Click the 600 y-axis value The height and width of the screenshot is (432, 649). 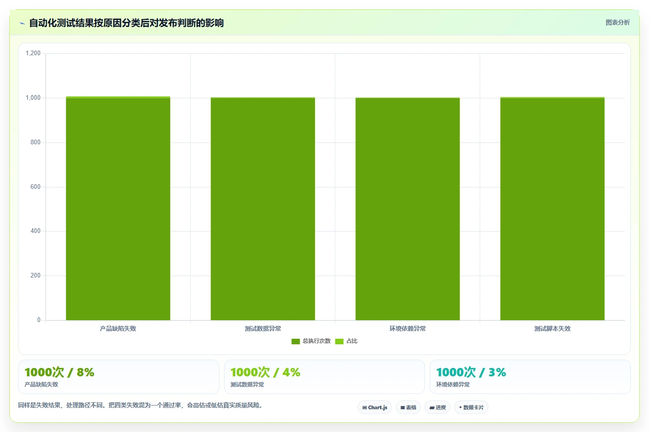click(35, 187)
